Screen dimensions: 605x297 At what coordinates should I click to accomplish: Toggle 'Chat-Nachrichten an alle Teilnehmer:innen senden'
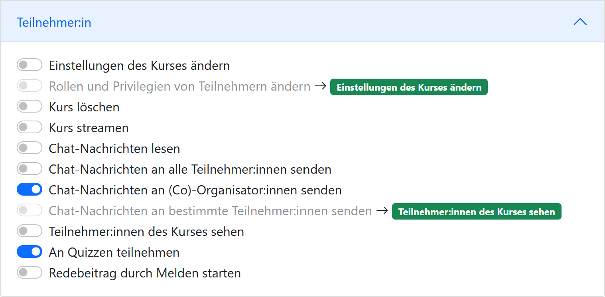tap(30, 169)
